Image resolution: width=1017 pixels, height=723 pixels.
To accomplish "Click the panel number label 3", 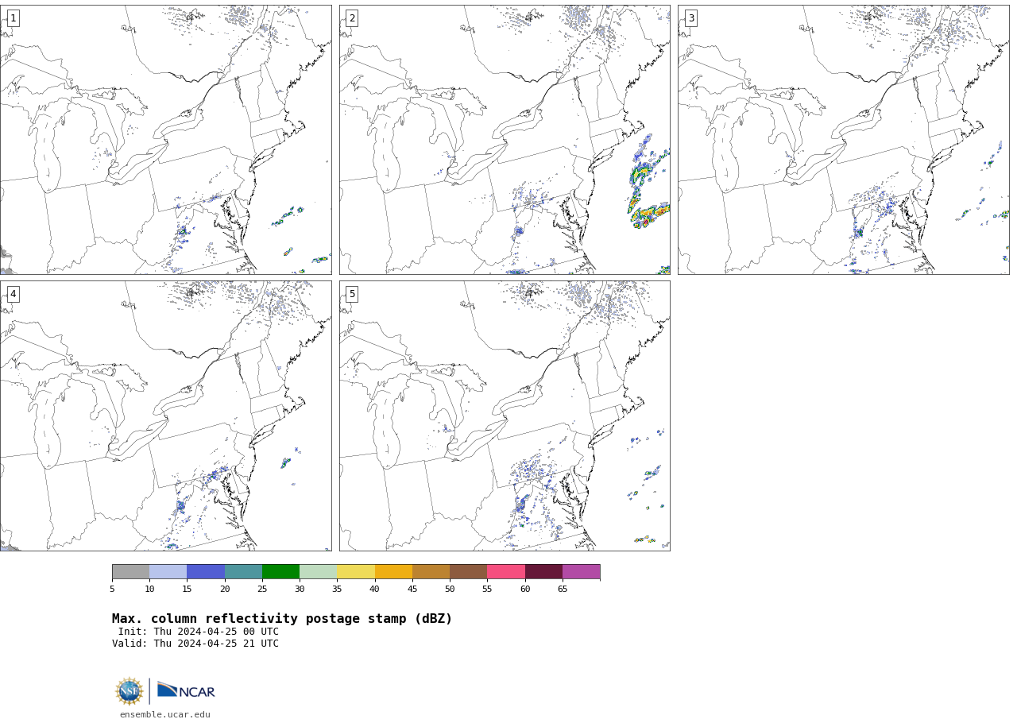I will [x=691, y=18].
